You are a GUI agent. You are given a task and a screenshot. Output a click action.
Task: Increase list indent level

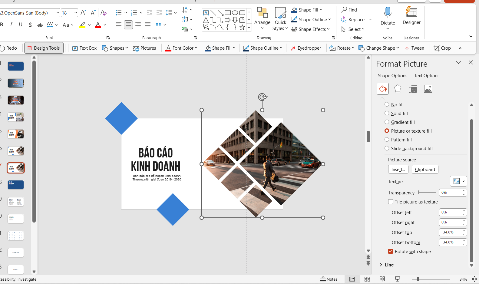point(159,13)
